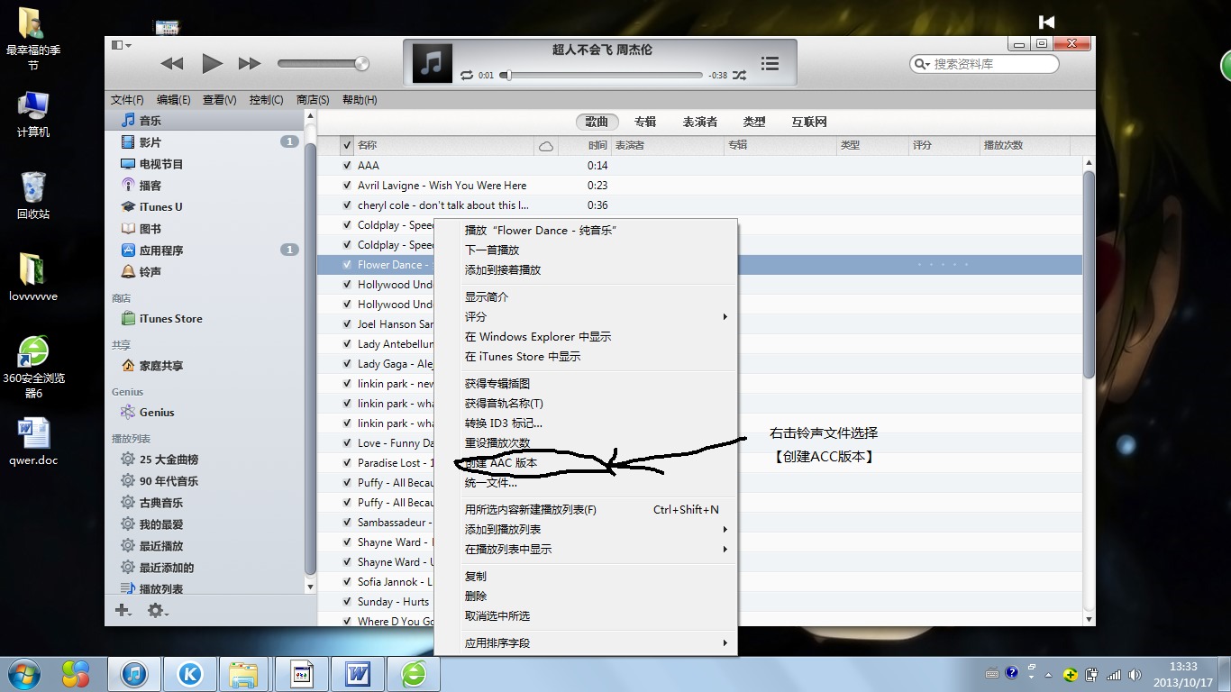This screenshot has width=1231, height=692.
Task: Open the gear actions dropdown below the sidebar
Action: pos(158,611)
